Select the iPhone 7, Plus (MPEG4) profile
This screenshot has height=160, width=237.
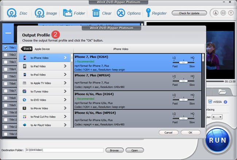[137, 81]
